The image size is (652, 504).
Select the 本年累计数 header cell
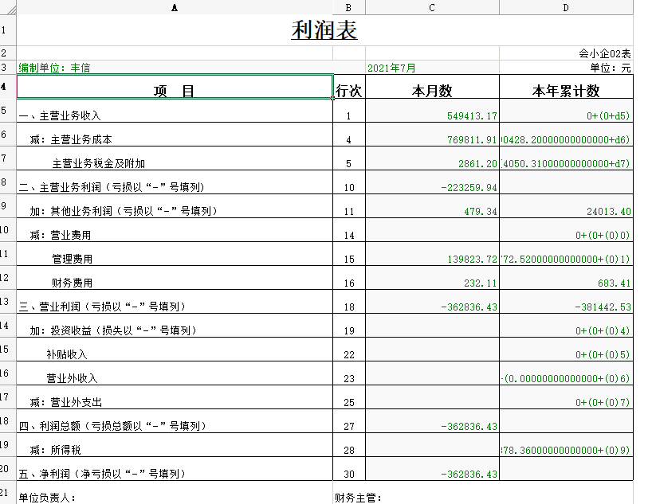click(566, 87)
